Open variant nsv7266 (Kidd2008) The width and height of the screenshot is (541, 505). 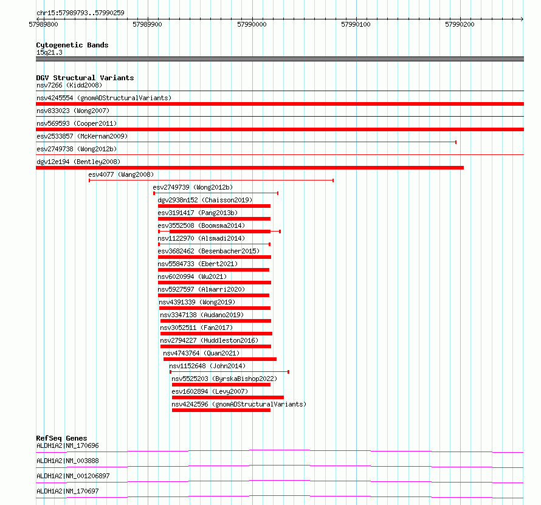click(x=69, y=85)
